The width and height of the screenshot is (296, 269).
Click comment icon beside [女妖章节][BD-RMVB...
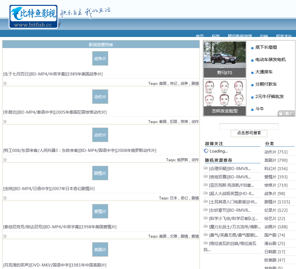tap(205, 210)
